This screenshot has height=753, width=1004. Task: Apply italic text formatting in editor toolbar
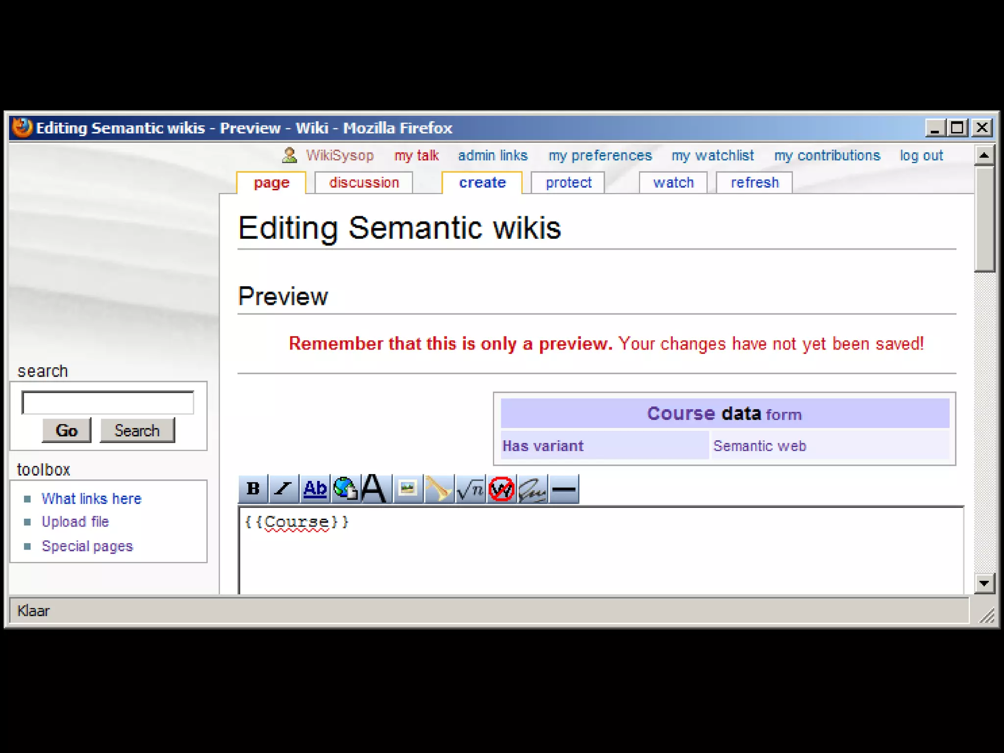pyautogui.click(x=284, y=489)
